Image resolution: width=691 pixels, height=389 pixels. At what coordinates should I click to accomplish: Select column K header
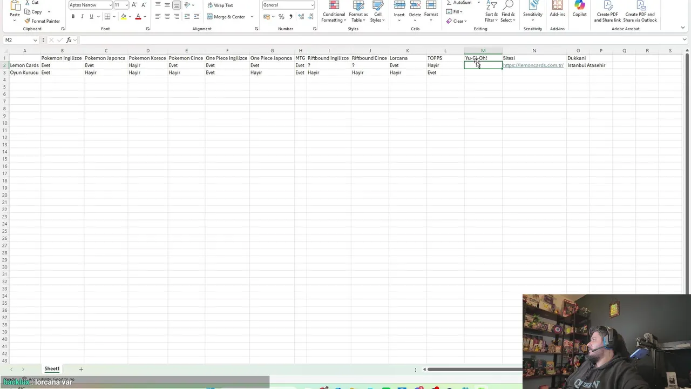click(x=408, y=51)
